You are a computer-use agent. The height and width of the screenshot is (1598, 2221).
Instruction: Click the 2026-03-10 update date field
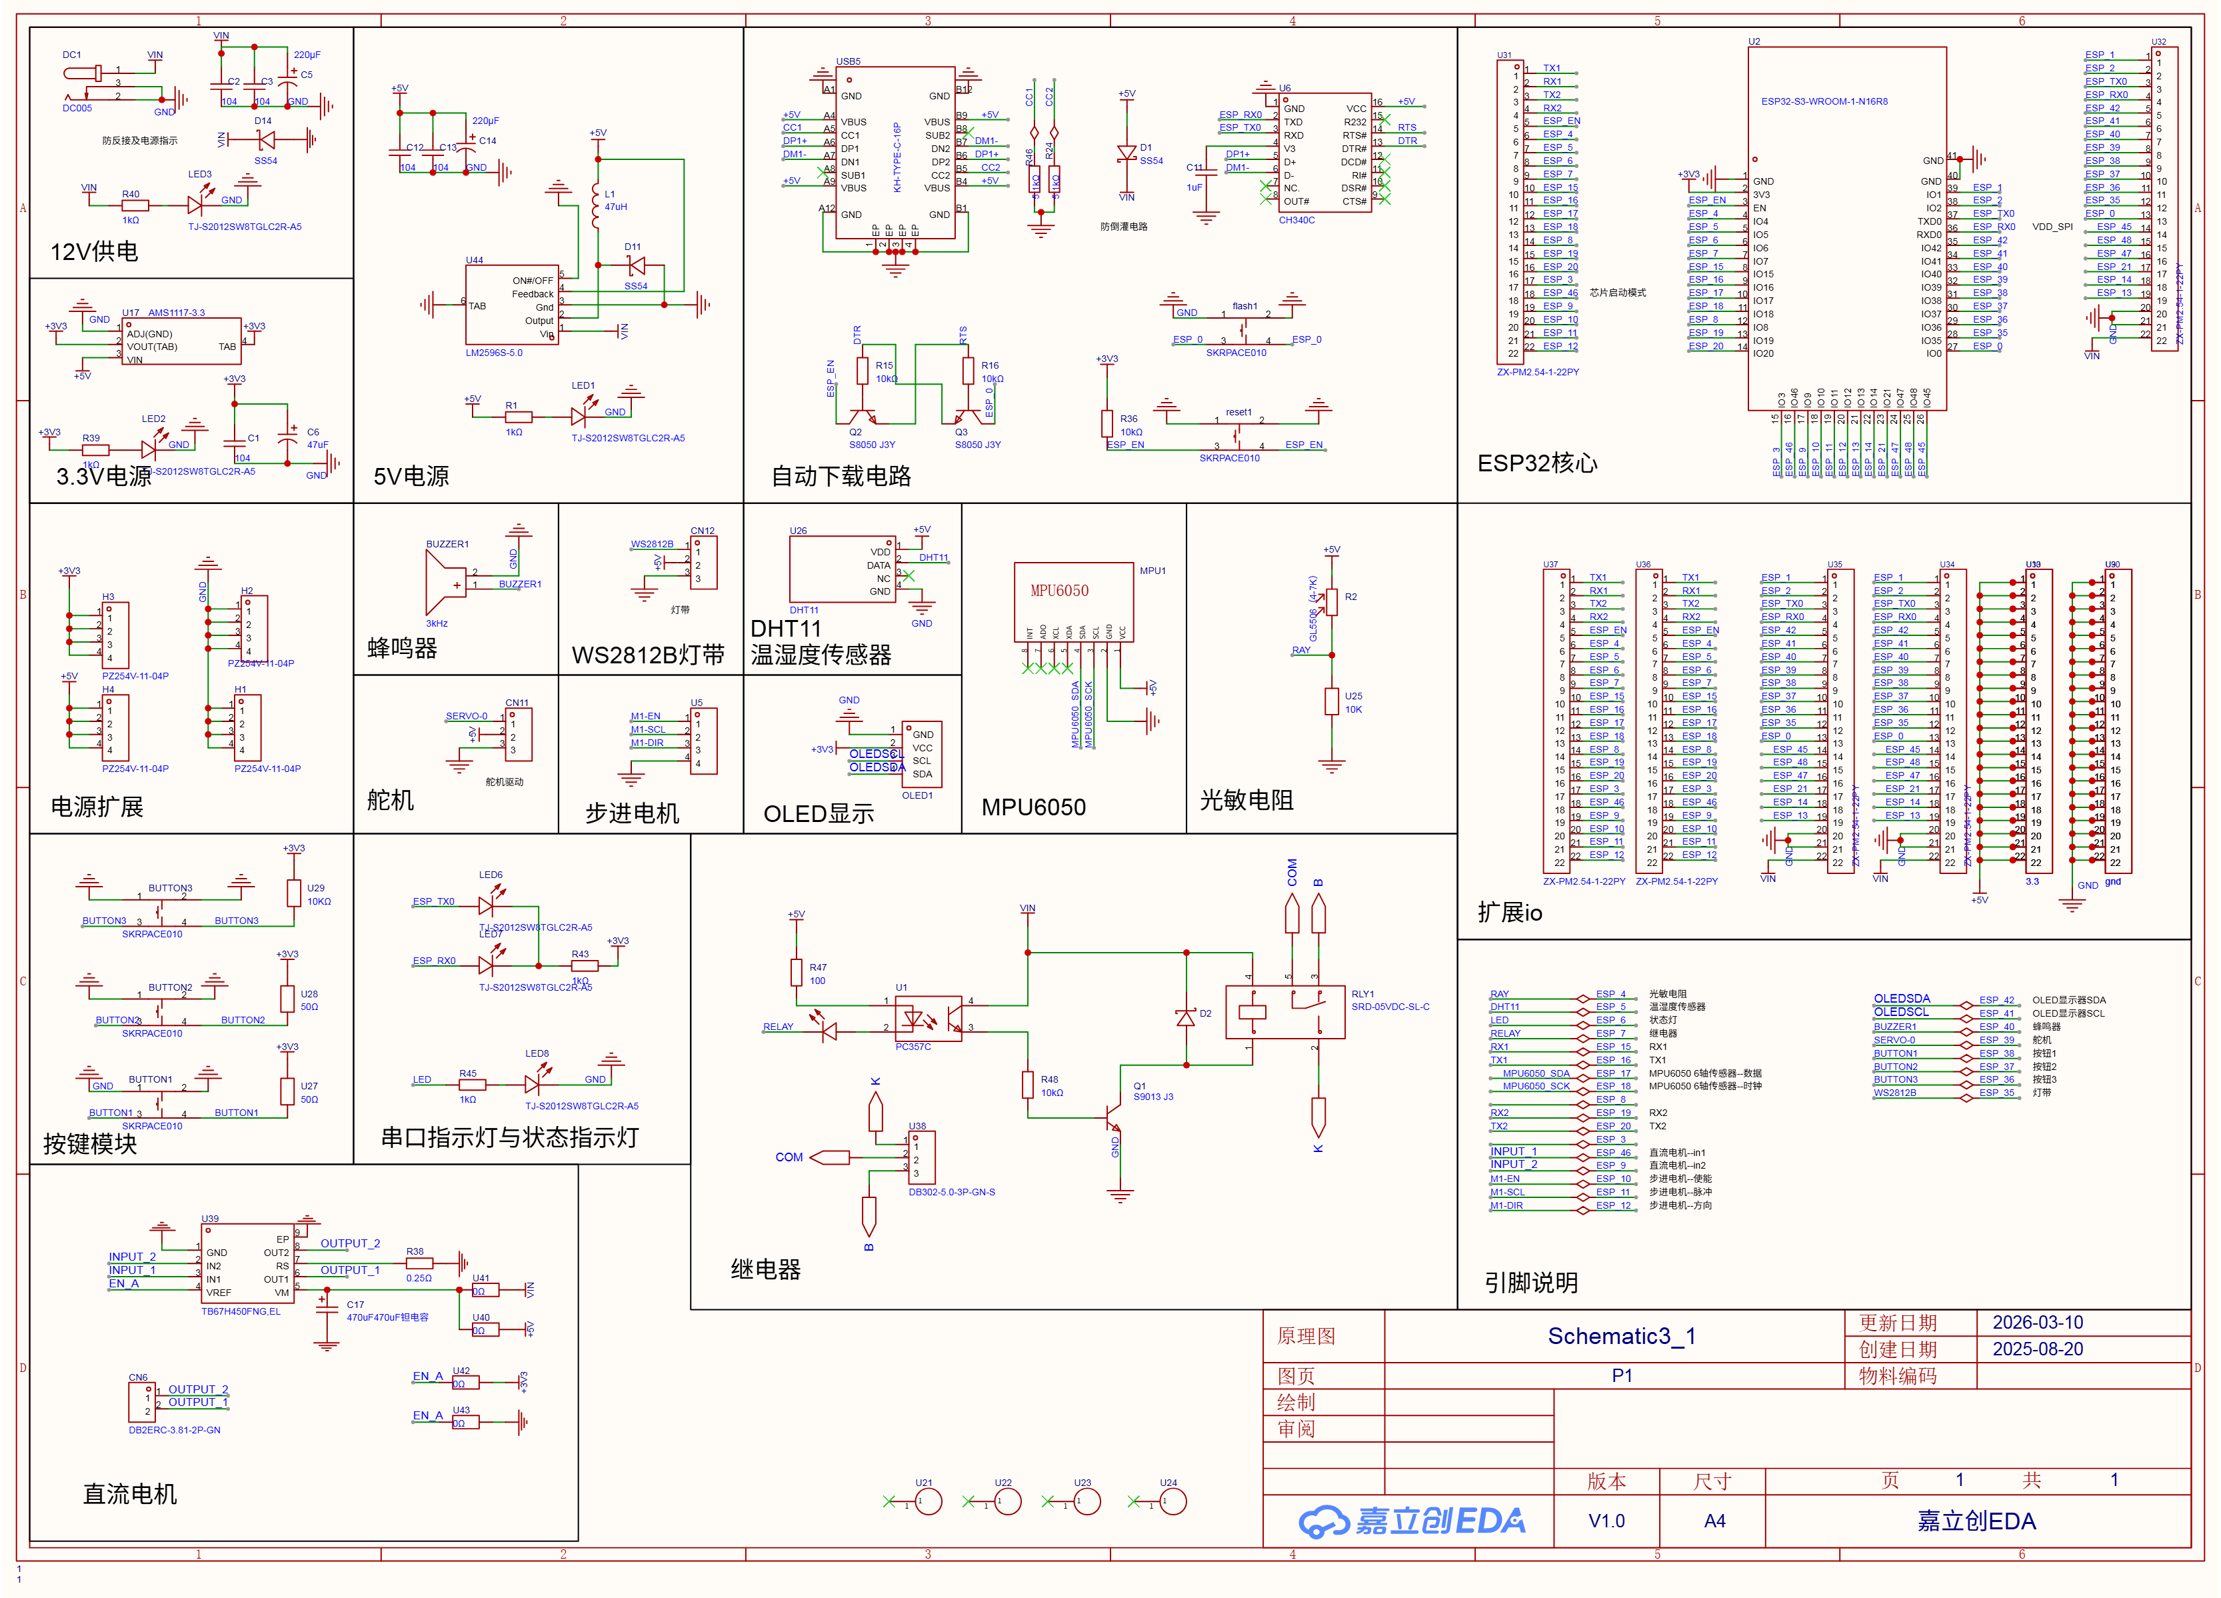click(x=2038, y=1322)
